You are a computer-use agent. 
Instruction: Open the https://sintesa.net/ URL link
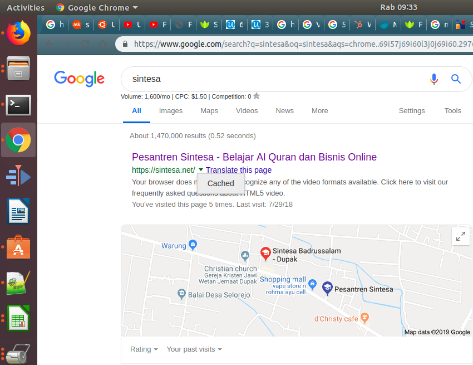164,170
